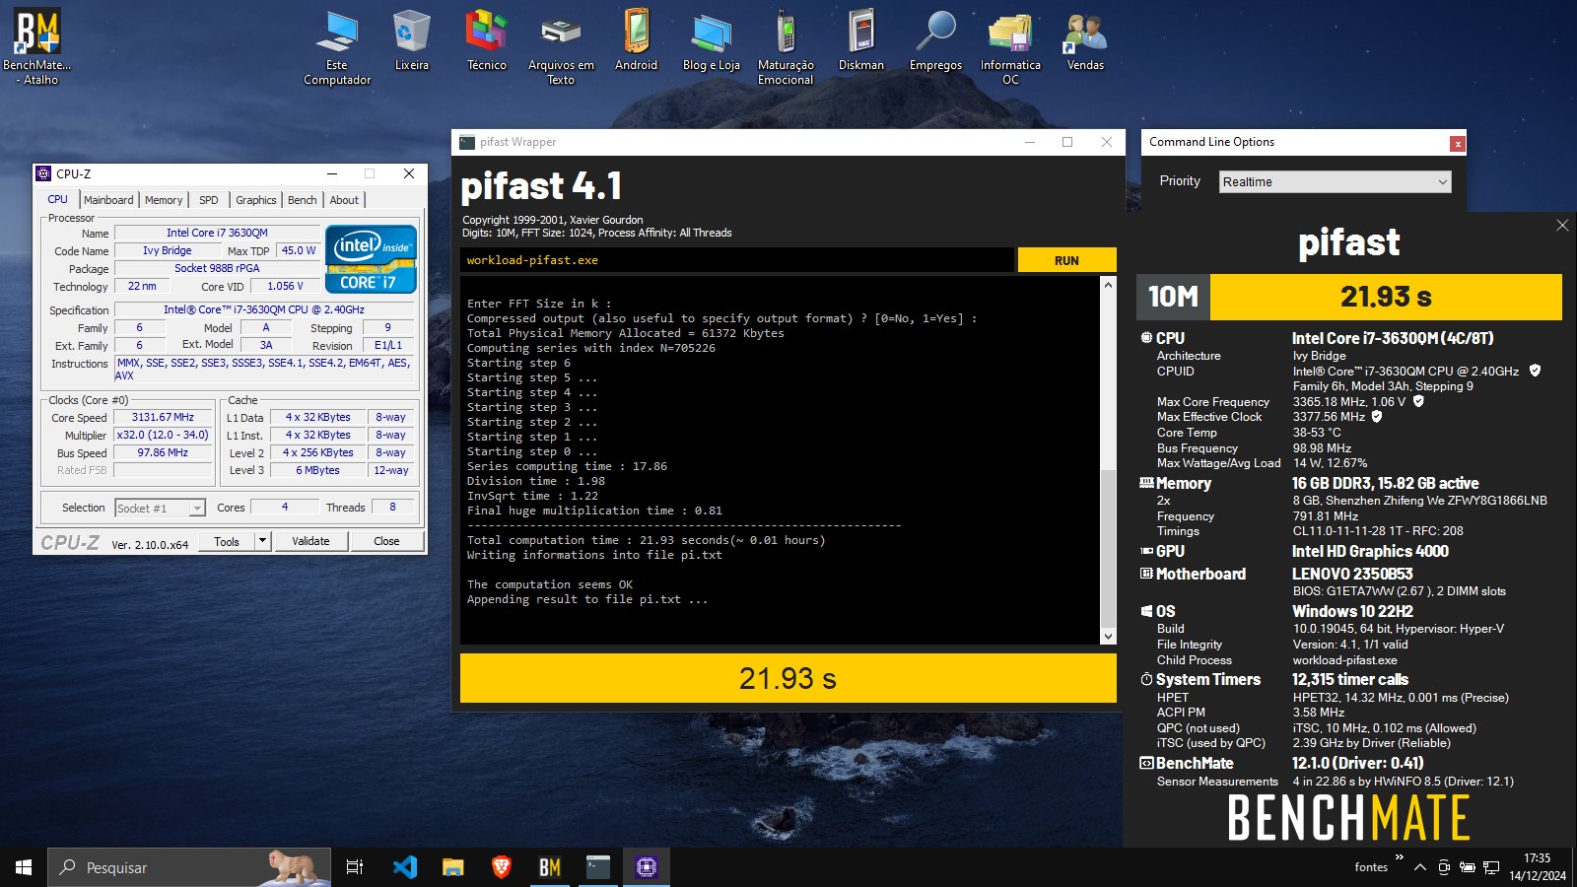Close the Command Line Options panel

pyautogui.click(x=1457, y=144)
